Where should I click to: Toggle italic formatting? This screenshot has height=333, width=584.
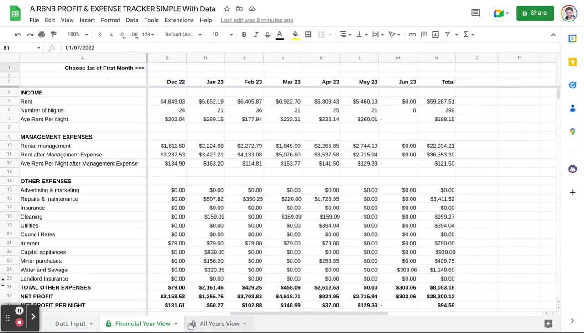256,34
